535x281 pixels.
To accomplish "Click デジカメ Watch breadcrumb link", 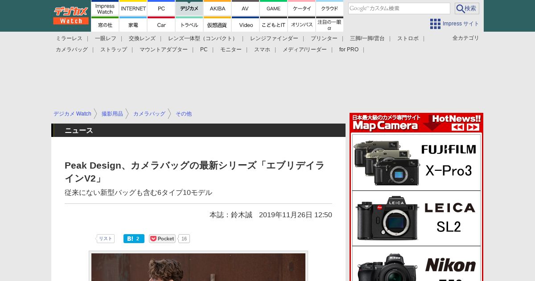I will click(x=72, y=114).
